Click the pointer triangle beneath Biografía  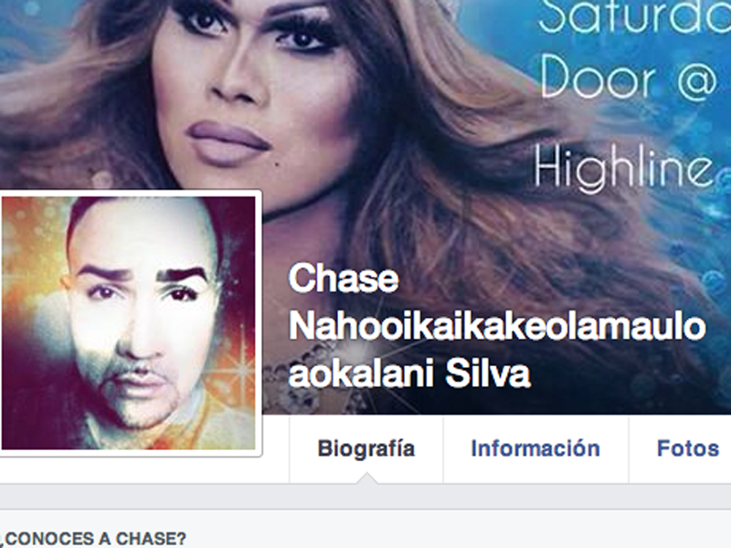point(366,478)
